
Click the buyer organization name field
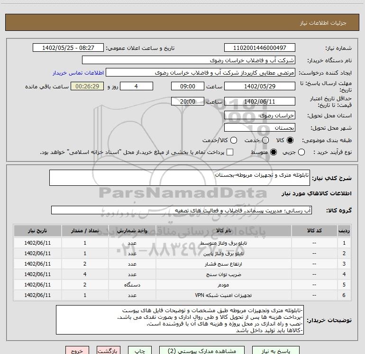pyautogui.click(x=189, y=60)
